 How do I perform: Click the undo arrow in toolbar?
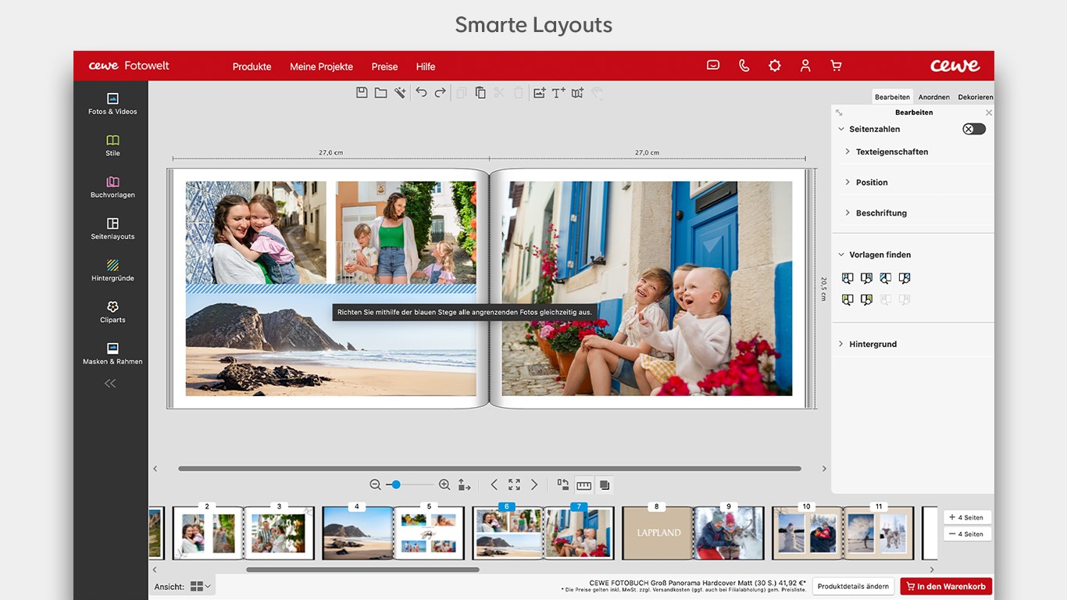coord(421,93)
